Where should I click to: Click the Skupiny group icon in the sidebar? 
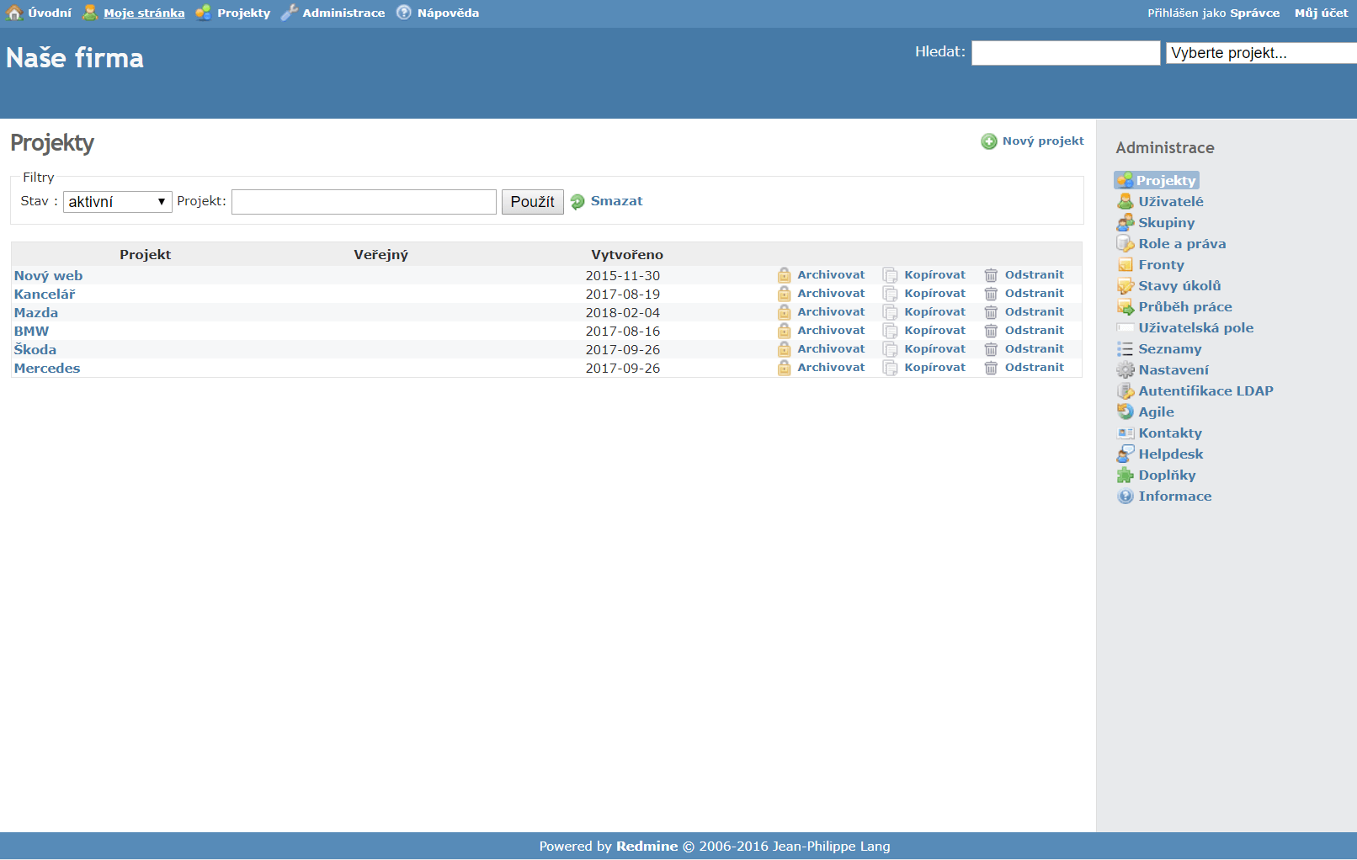point(1126,222)
